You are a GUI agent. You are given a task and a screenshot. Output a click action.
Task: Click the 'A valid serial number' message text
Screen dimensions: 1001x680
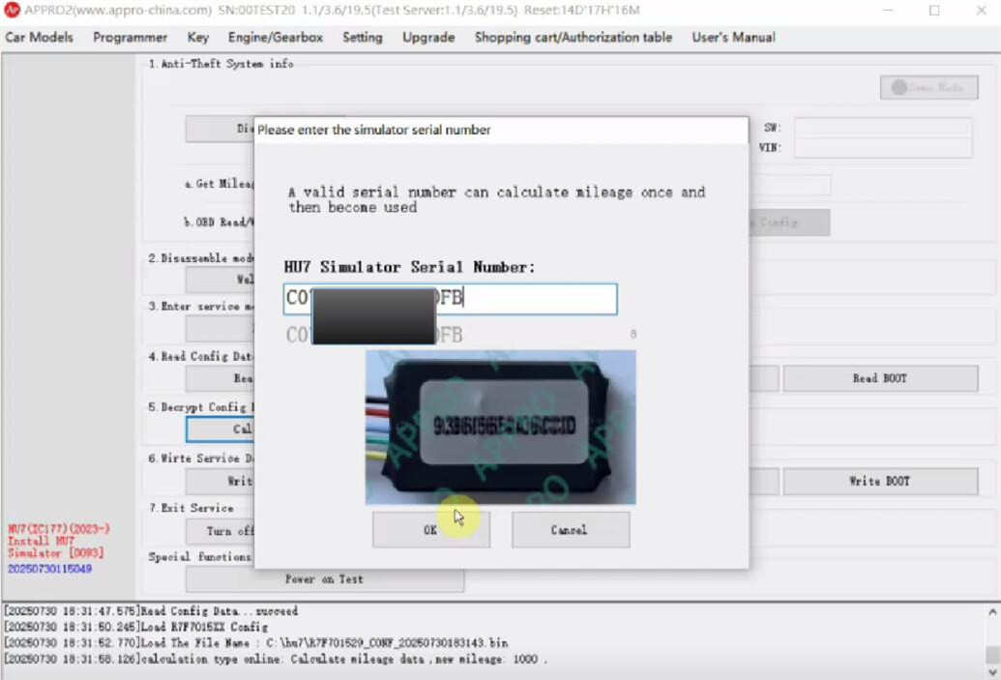497,199
